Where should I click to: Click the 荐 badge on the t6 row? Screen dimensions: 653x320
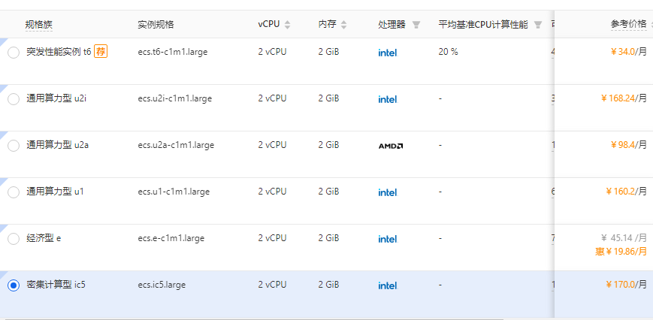pos(101,52)
